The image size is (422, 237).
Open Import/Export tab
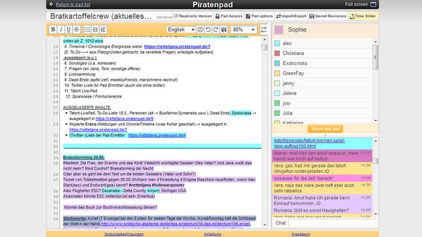[x=291, y=16]
